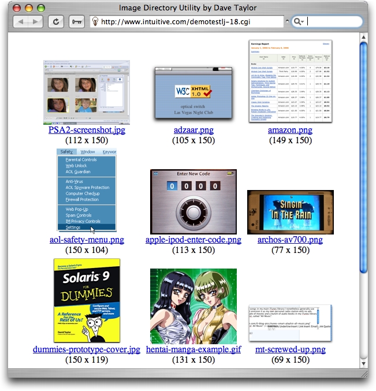Focus the address field showing intuitive.com URL
Viewport: 376px width, 391px height.
tap(191, 21)
